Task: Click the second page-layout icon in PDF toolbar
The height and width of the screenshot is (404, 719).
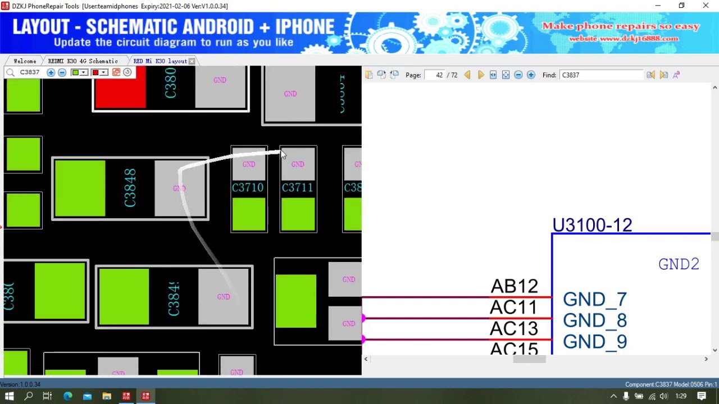Action: pos(381,75)
